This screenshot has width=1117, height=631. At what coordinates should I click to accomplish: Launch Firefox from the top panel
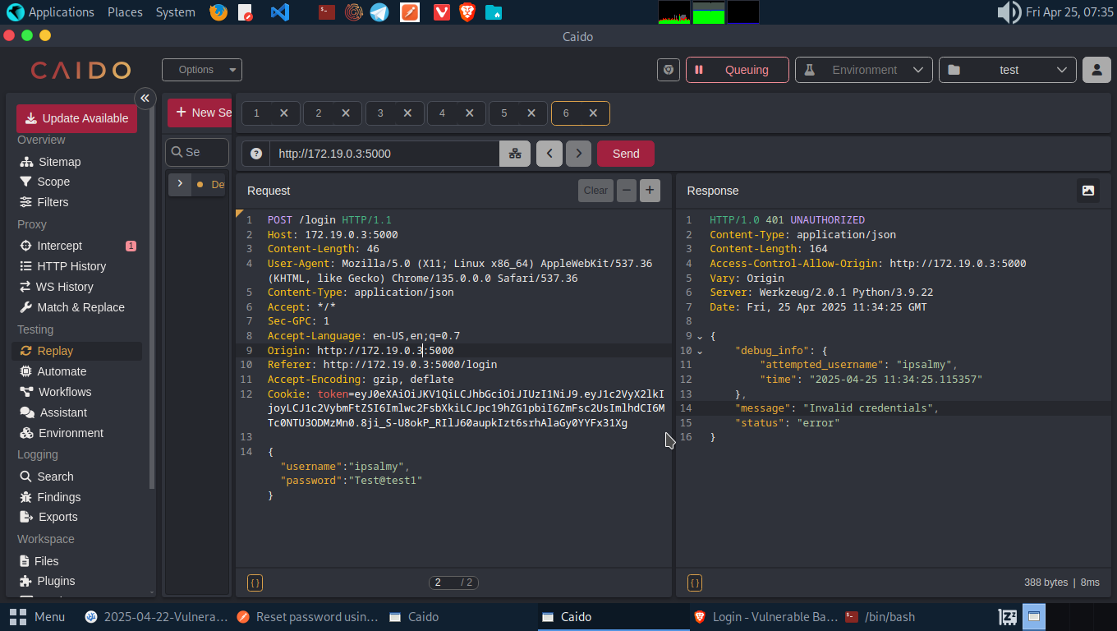click(x=218, y=12)
